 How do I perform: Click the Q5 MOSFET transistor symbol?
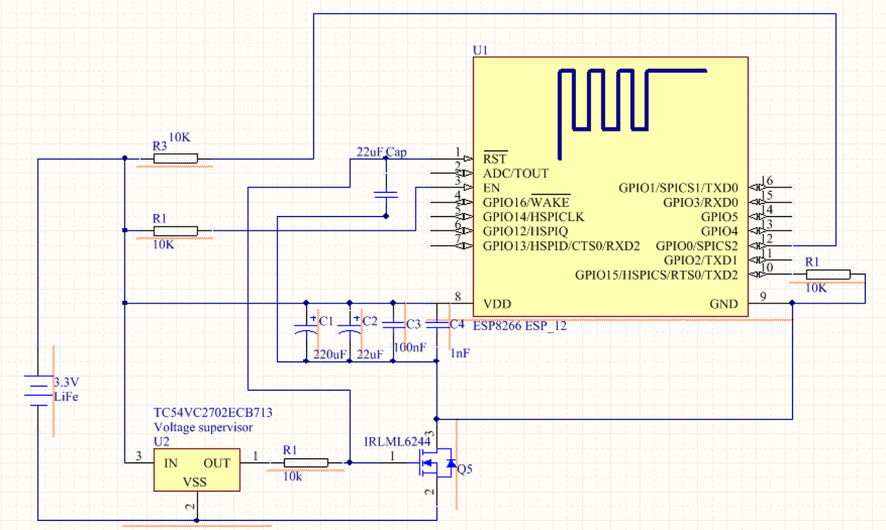point(437,463)
